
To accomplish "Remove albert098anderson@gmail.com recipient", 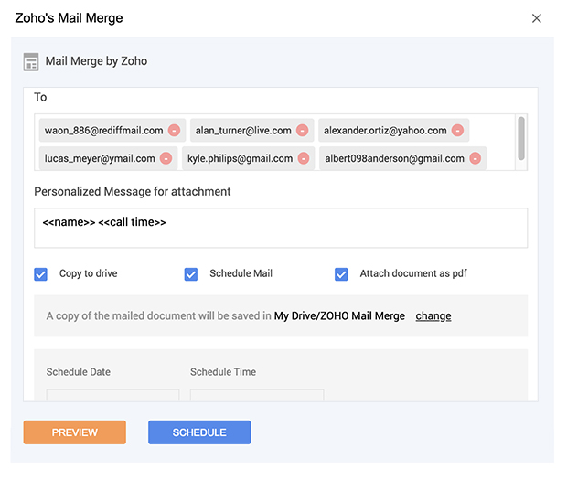I will 475,158.
